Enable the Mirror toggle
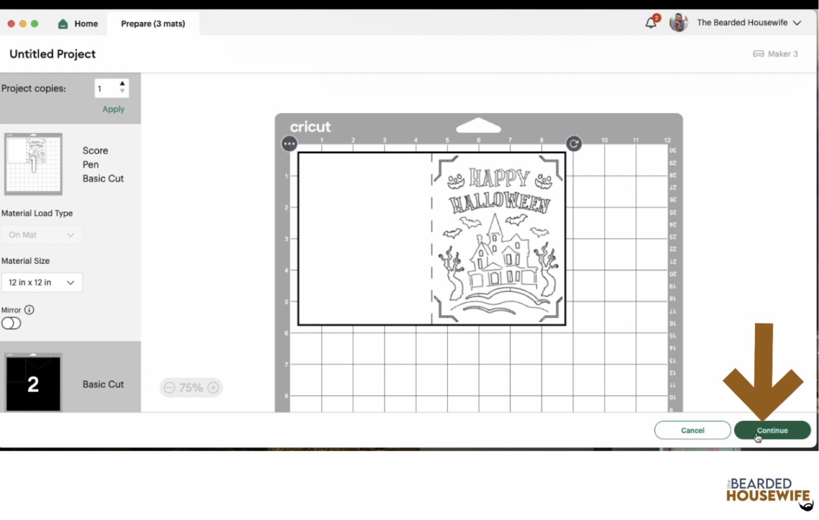Viewport: 819px width, 520px height. [11, 323]
